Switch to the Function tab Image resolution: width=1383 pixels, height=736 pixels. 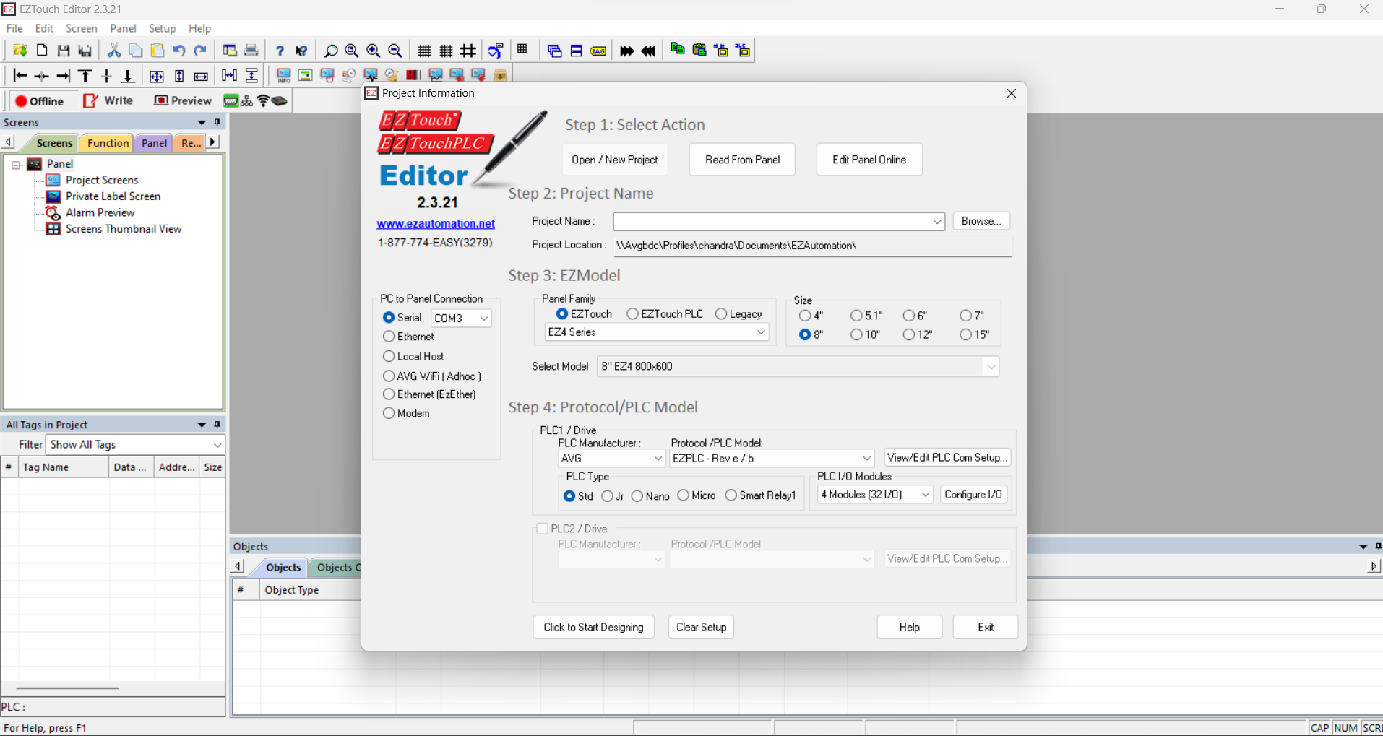tap(107, 143)
